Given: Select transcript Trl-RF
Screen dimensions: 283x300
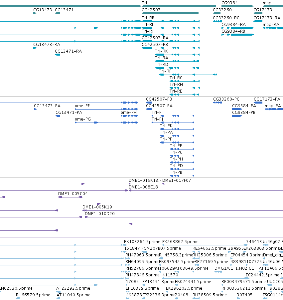Looking at the screenshot, I should (165, 71).
